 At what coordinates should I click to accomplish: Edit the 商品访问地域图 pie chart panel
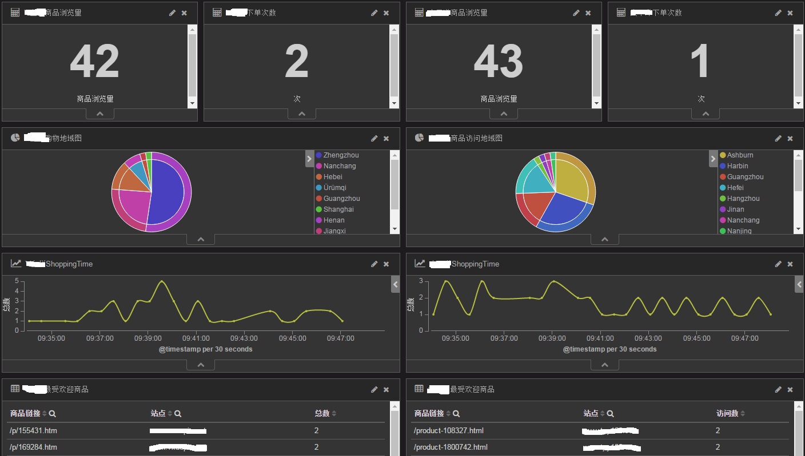point(778,138)
